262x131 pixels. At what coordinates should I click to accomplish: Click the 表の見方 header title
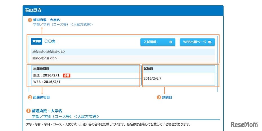tap(33, 10)
